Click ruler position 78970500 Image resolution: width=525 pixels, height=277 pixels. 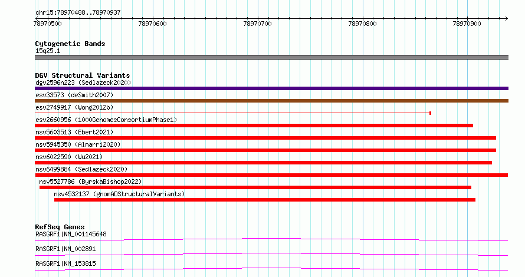pyautogui.click(x=48, y=24)
